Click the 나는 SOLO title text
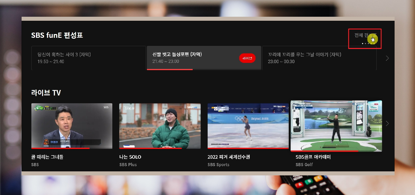The width and height of the screenshot is (415, 195). pyautogui.click(x=130, y=157)
